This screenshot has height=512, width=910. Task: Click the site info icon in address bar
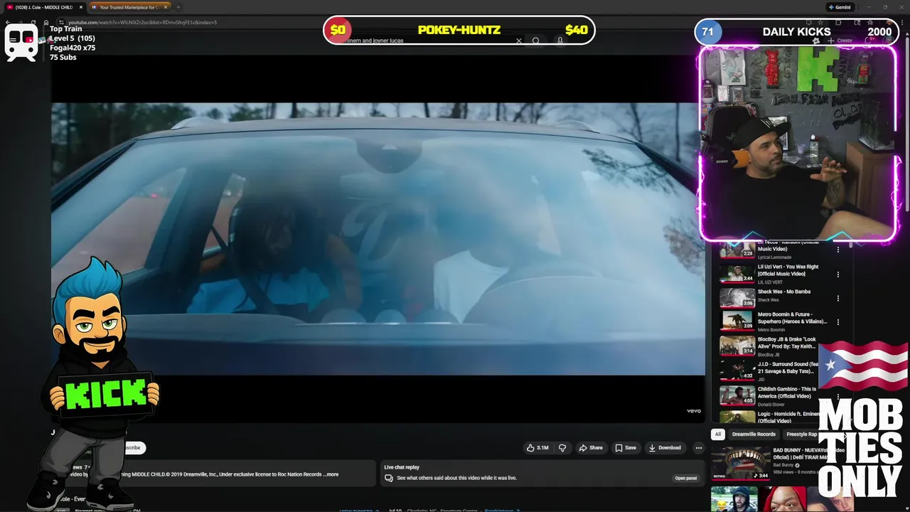point(61,22)
